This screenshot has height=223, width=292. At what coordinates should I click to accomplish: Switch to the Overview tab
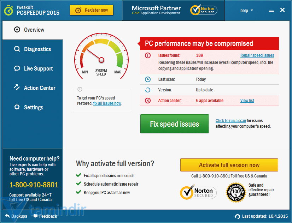(33, 30)
